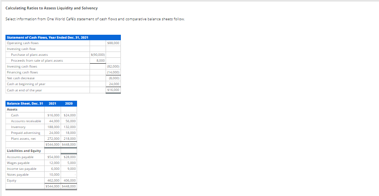
Task: Select the $88,000 operating cash flows value
Action: pyautogui.click(x=113, y=43)
